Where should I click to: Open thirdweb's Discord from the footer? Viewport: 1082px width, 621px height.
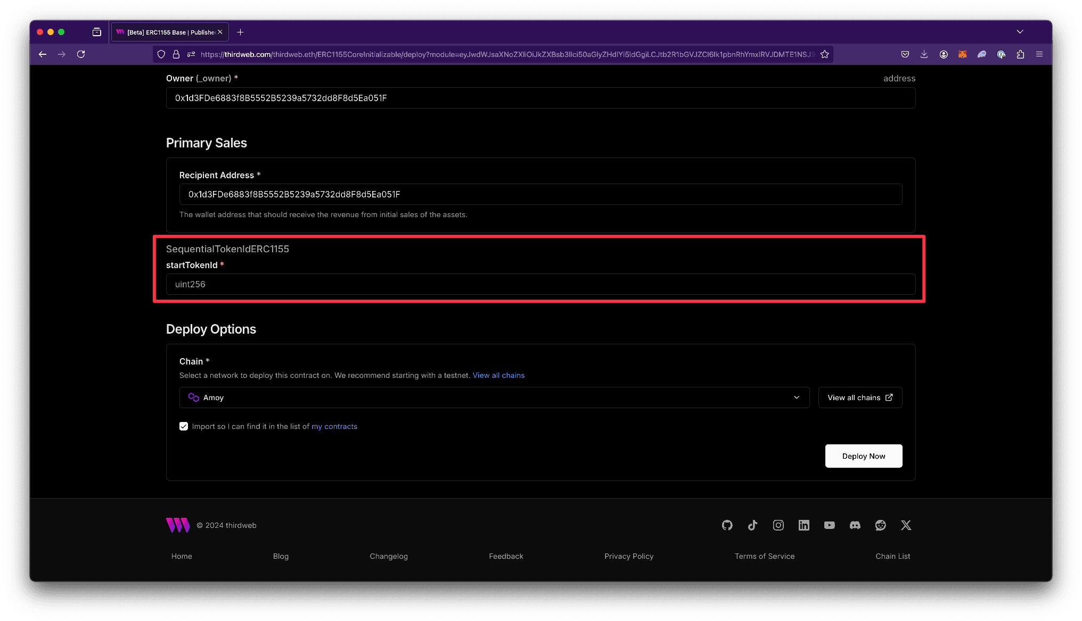click(x=855, y=525)
